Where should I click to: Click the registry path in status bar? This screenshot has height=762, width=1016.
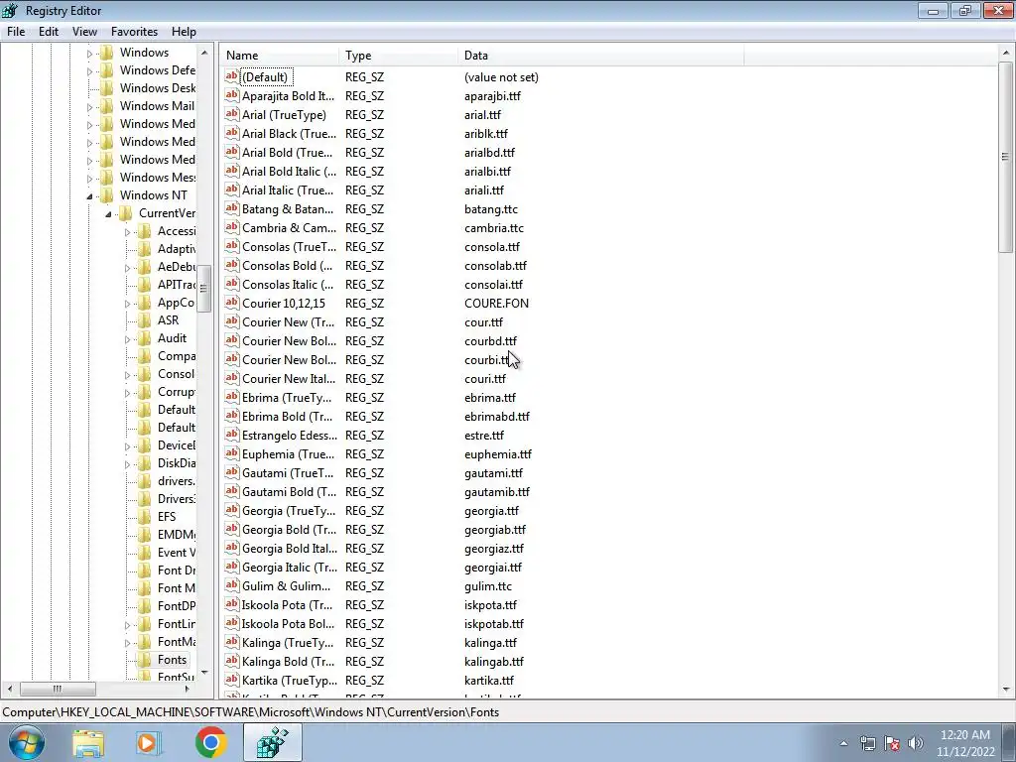coord(251,712)
